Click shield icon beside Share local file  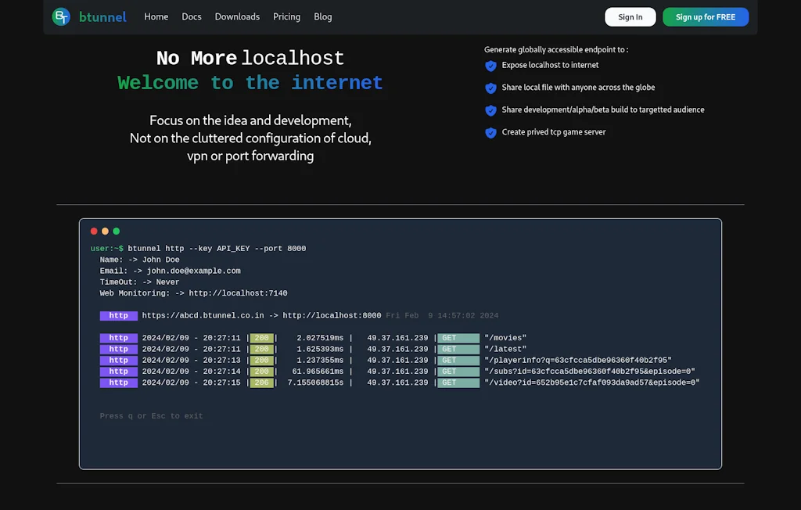tap(490, 88)
